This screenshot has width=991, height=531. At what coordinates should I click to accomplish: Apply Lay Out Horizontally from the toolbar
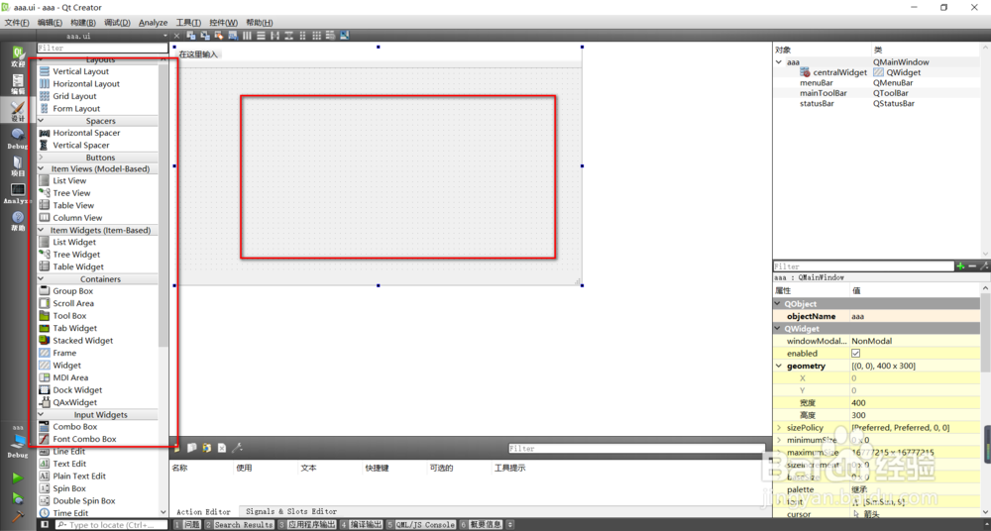pos(247,36)
